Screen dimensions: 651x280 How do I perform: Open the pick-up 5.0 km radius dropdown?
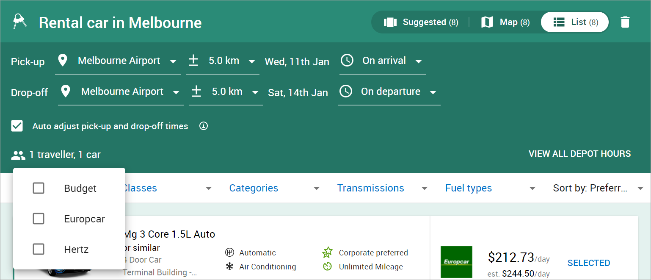223,61
